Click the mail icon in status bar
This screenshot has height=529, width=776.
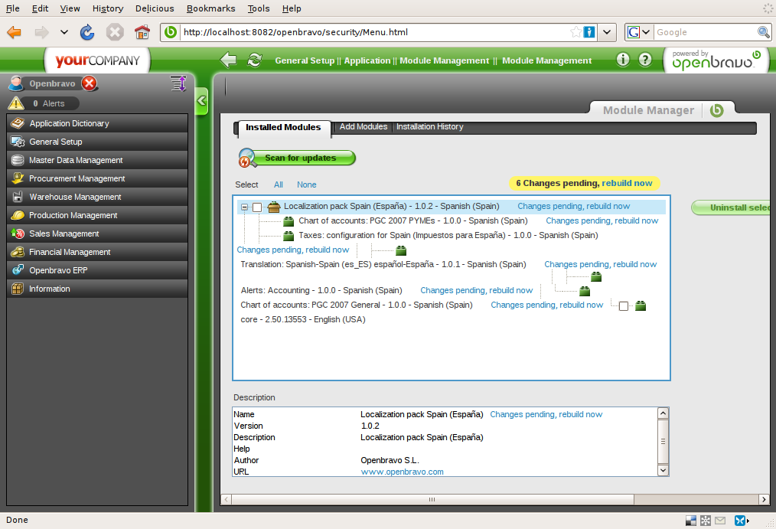[720, 520]
